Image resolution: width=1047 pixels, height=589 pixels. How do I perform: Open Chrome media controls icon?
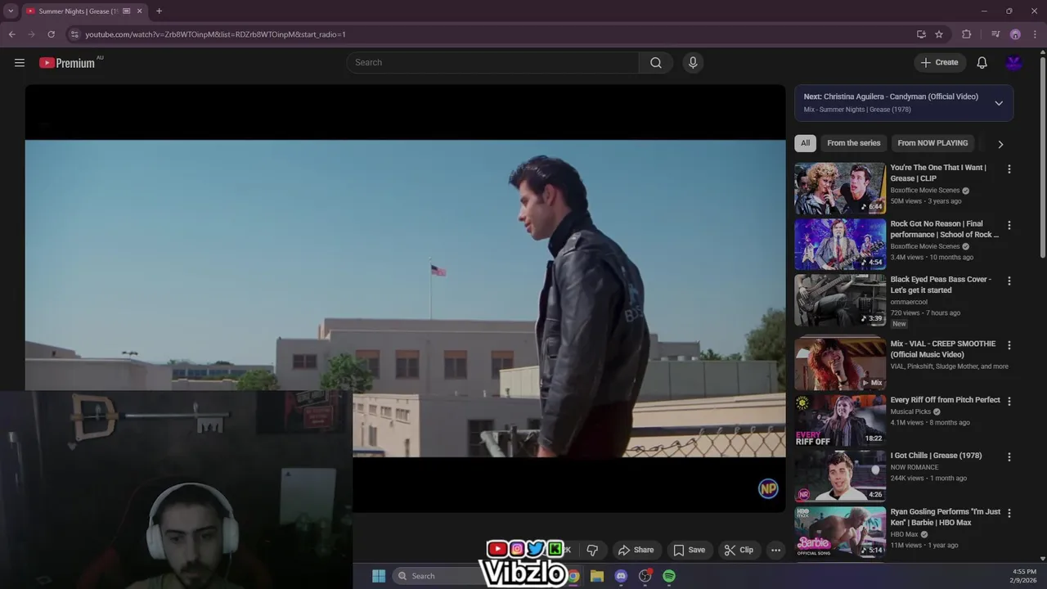pyautogui.click(x=995, y=34)
